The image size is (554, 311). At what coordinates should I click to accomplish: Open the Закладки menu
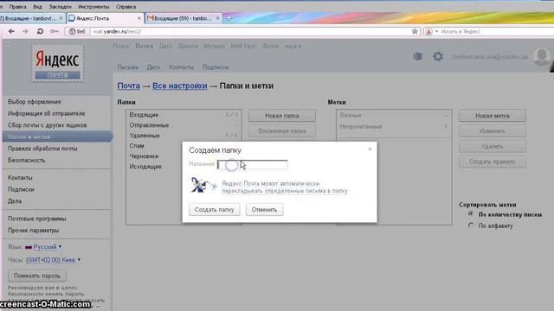tap(60, 7)
